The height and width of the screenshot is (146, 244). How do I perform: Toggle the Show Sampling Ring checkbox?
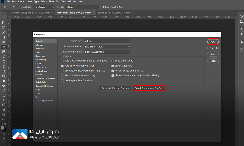click(x=103, y=7)
